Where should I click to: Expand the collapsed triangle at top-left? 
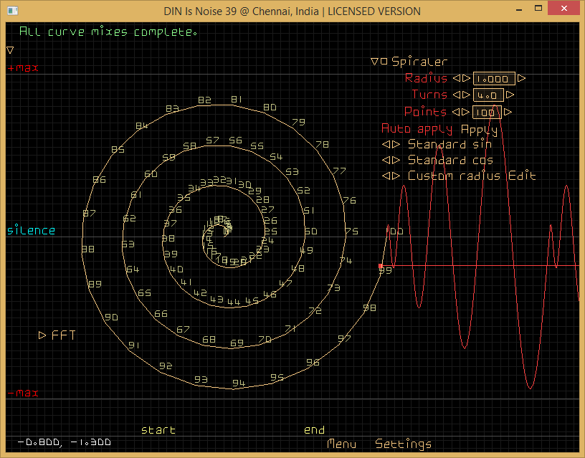[10, 50]
